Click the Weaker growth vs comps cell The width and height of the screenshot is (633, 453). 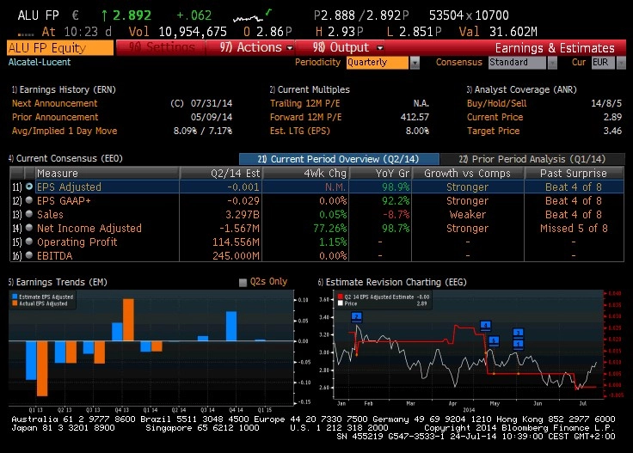468,214
